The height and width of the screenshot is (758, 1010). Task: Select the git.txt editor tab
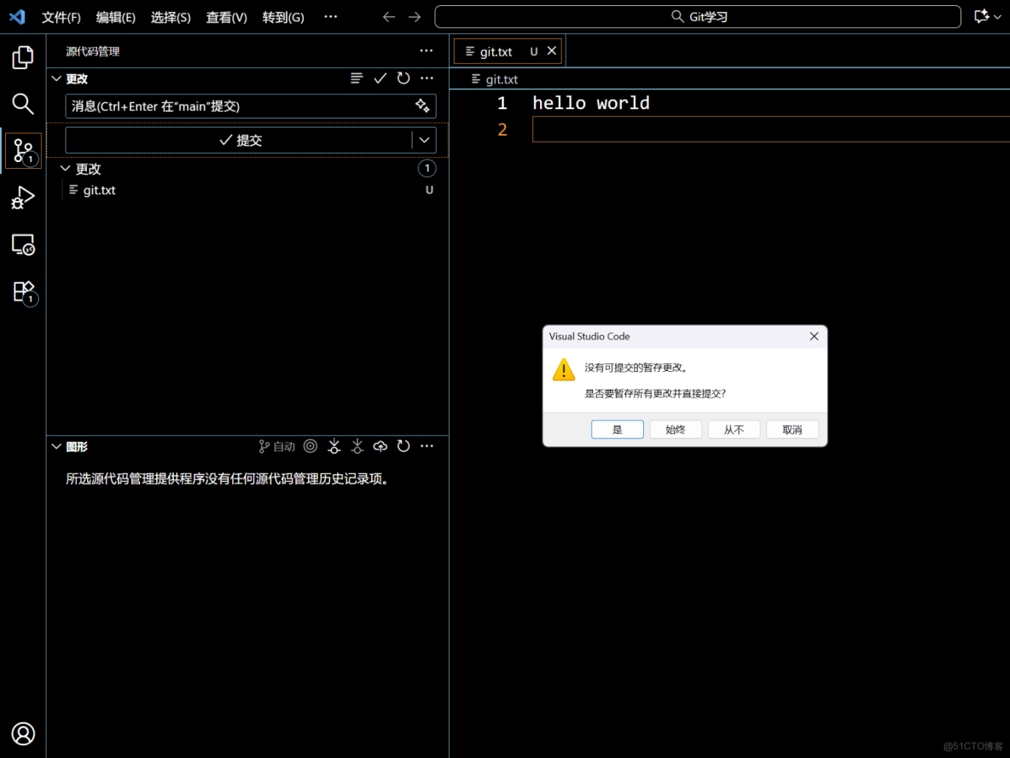click(496, 50)
